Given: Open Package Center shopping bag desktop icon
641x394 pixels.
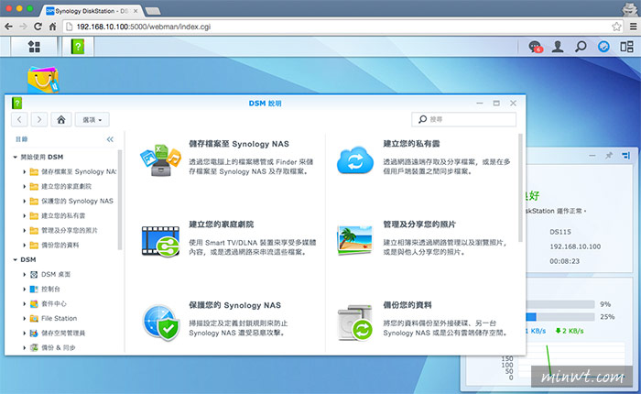Looking at the screenshot, I should [42, 80].
